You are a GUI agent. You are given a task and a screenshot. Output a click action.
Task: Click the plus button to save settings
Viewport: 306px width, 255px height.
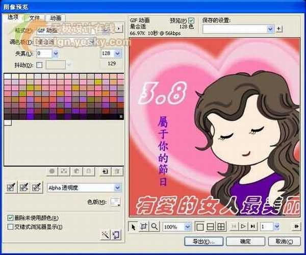click(x=279, y=29)
